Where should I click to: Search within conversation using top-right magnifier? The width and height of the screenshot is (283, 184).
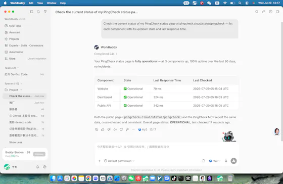click(x=257, y=12)
